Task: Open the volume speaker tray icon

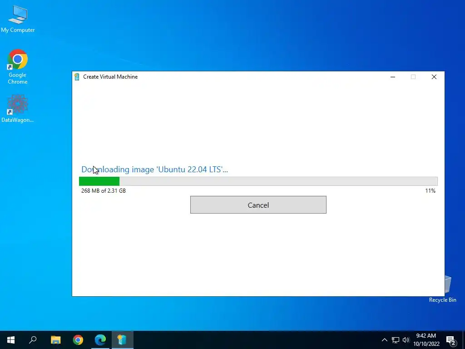Action: coord(406,340)
